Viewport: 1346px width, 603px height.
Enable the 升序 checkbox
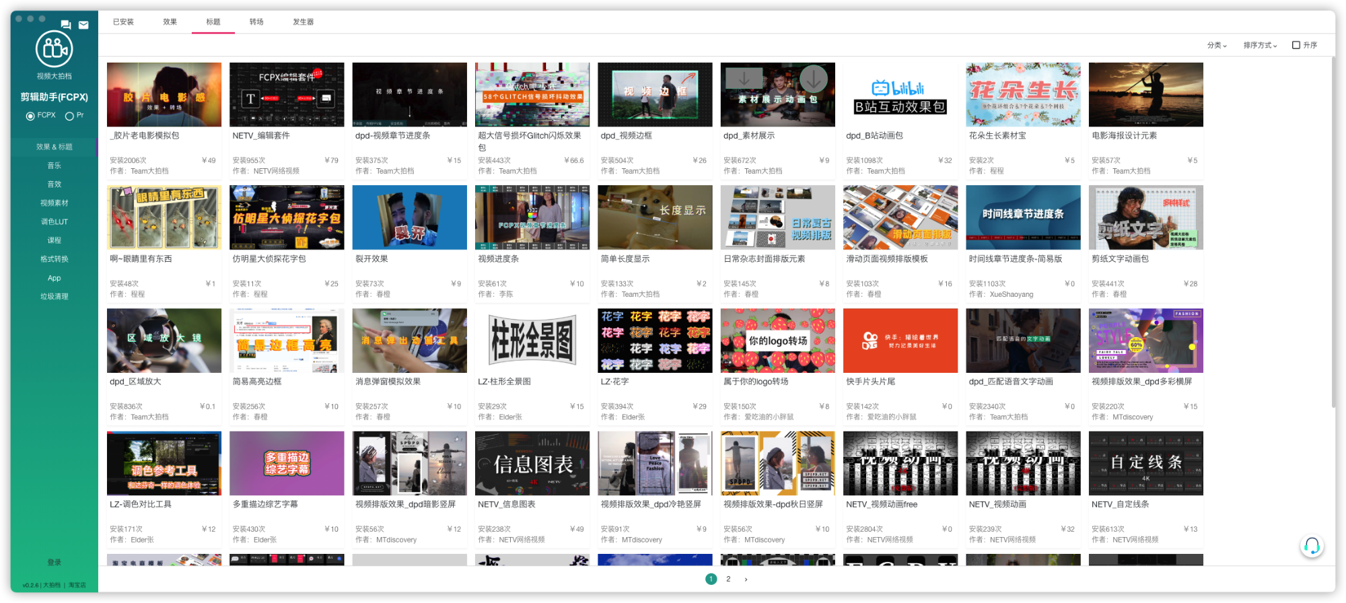point(1296,45)
